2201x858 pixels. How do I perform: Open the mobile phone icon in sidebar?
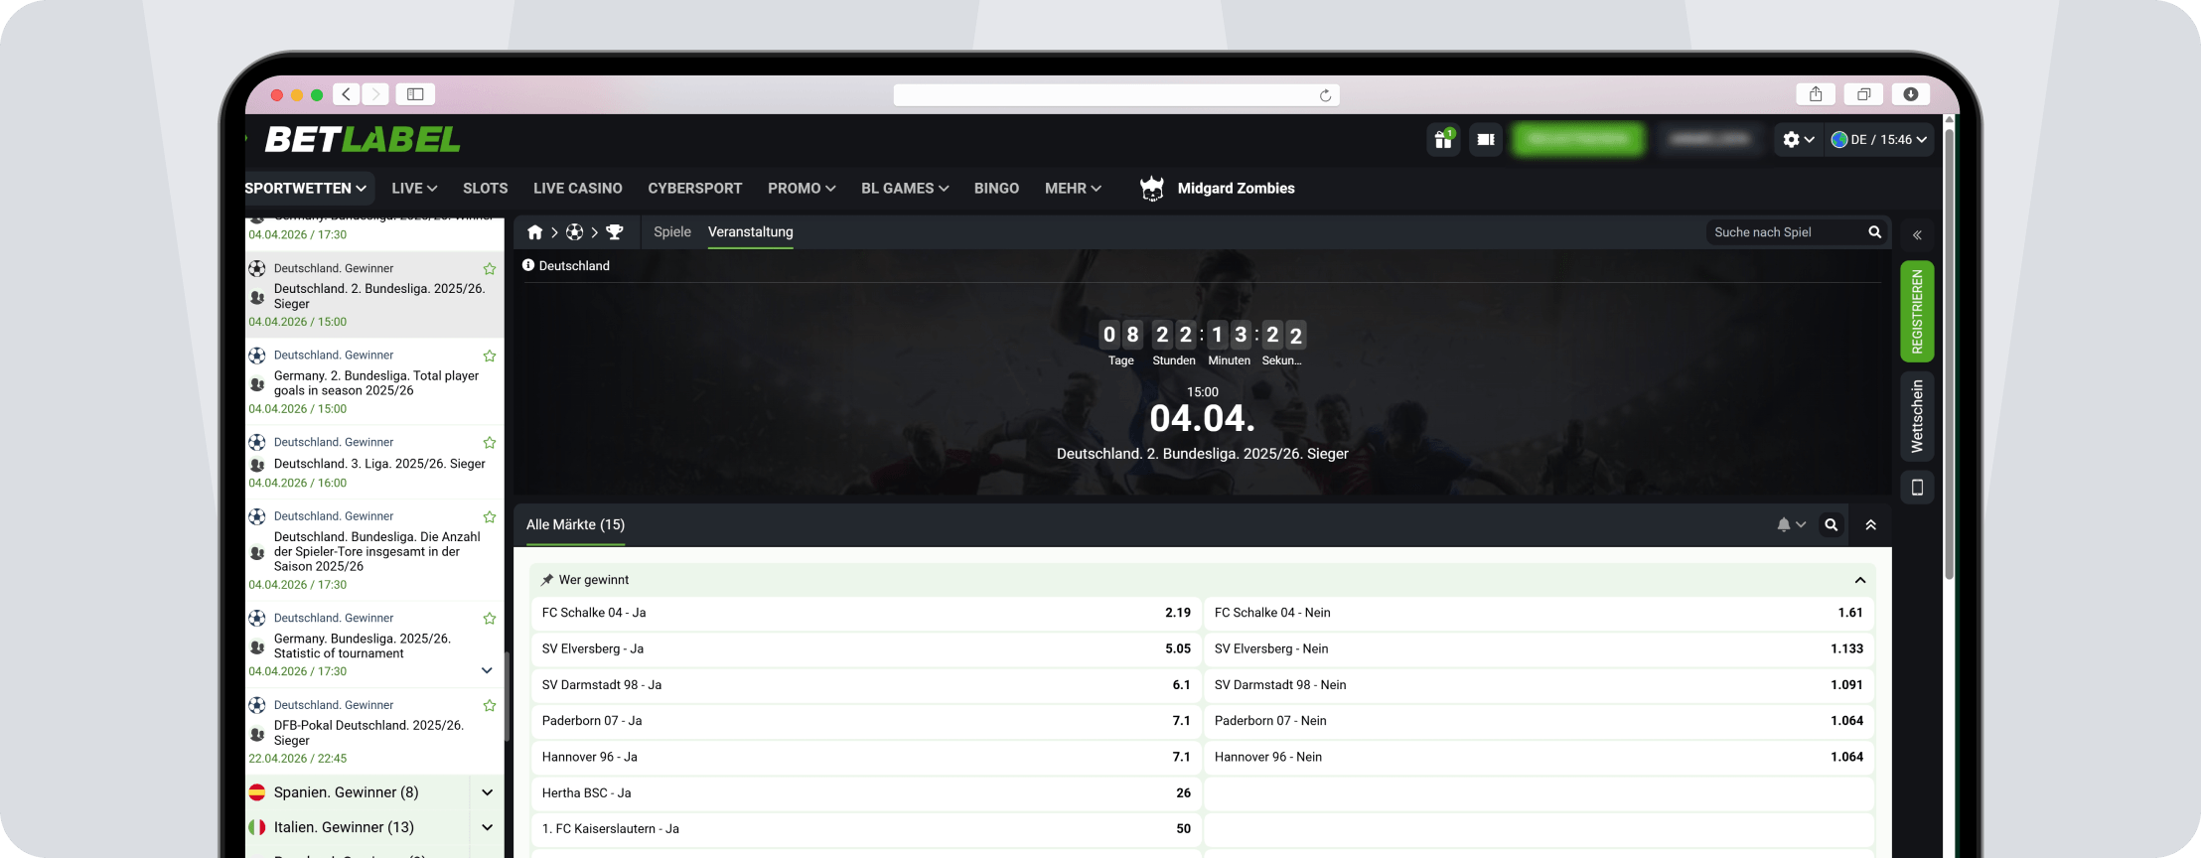pyautogui.click(x=1917, y=488)
